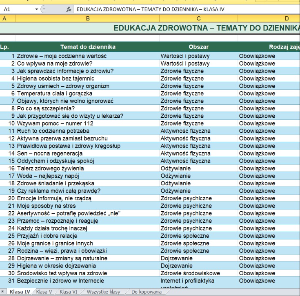Screen dimensions: 300x296
Task: Select cell 'Przemoc – rozpoznaję i reaguję'
Action: click(x=88, y=221)
